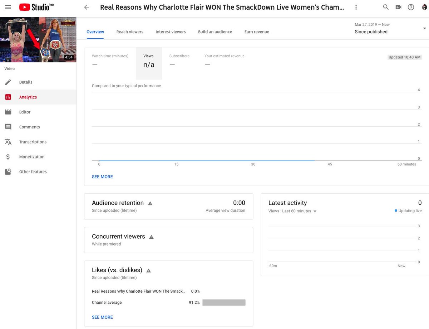429x329 pixels.
Task: Switch to the Reach viewers tab
Action: [x=130, y=32]
